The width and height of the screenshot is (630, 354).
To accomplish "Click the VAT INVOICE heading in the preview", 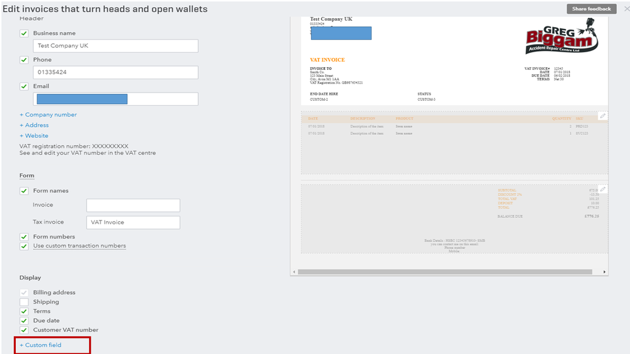I will tap(327, 60).
